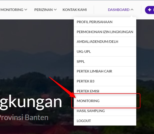This screenshot has width=154, height=134.
Task: Open AMDAL/ADENDUM/DELH from the dashboard menu
Action: point(97,42)
